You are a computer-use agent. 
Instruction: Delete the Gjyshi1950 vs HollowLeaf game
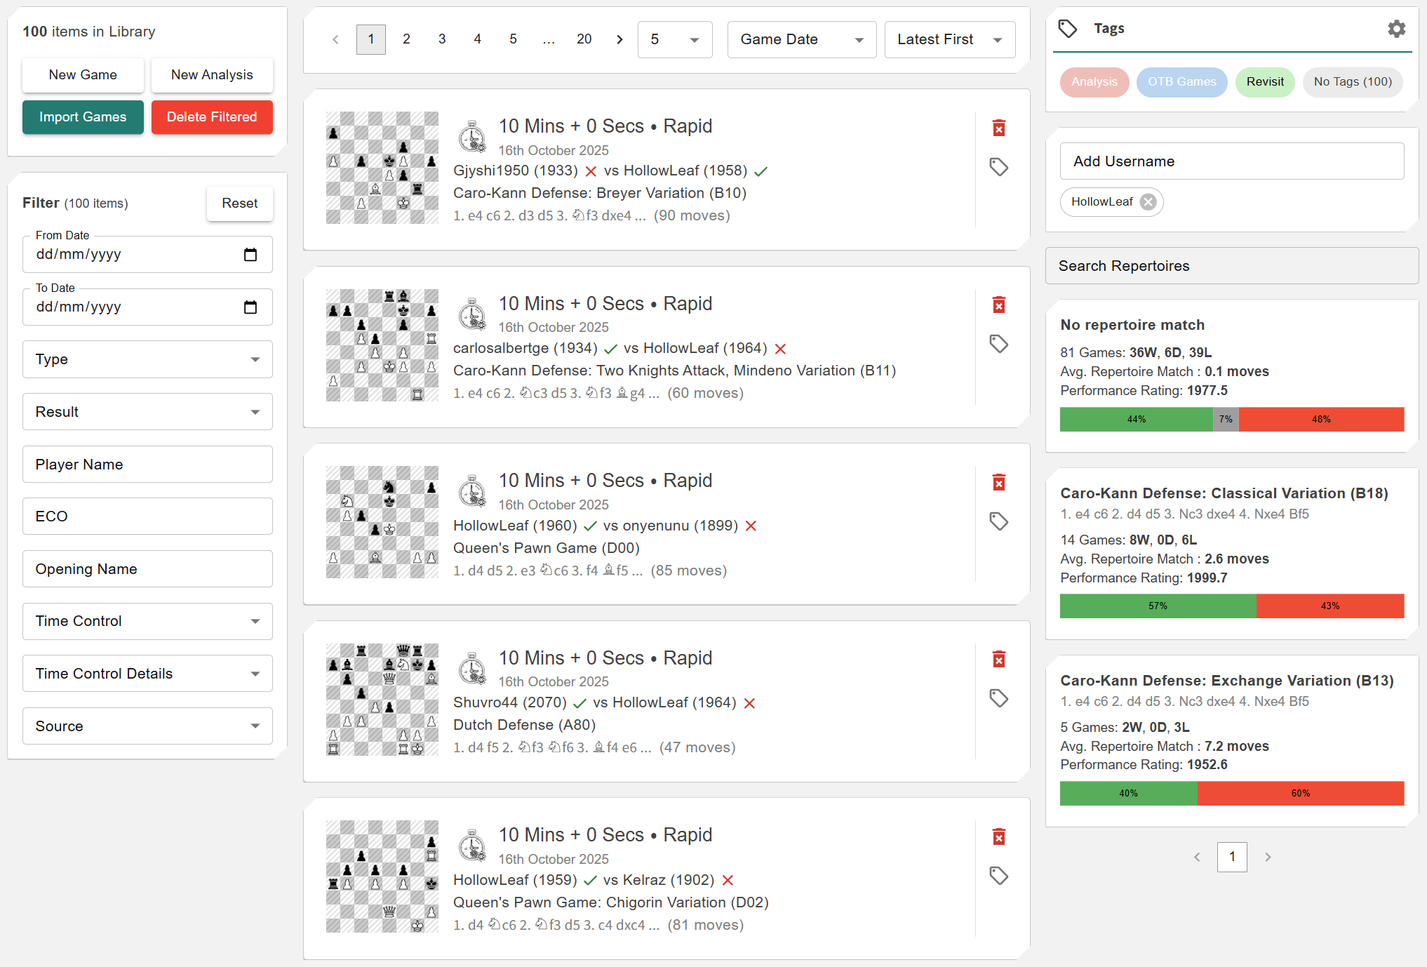click(999, 128)
